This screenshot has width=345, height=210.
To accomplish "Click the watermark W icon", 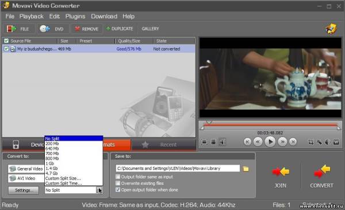I will point(336,142).
